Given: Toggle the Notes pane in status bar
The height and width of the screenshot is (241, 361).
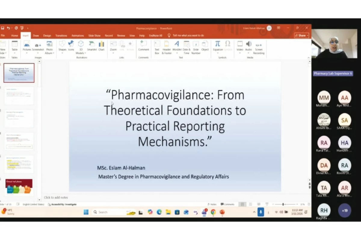Looking at the screenshot, I should pos(212,204).
